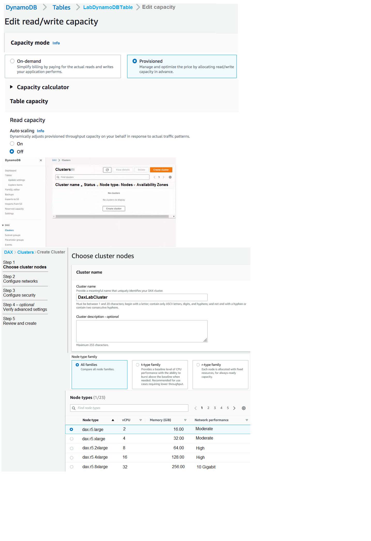The image size is (371, 541).
Task: Go to next node types page
Action: point(234,408)
